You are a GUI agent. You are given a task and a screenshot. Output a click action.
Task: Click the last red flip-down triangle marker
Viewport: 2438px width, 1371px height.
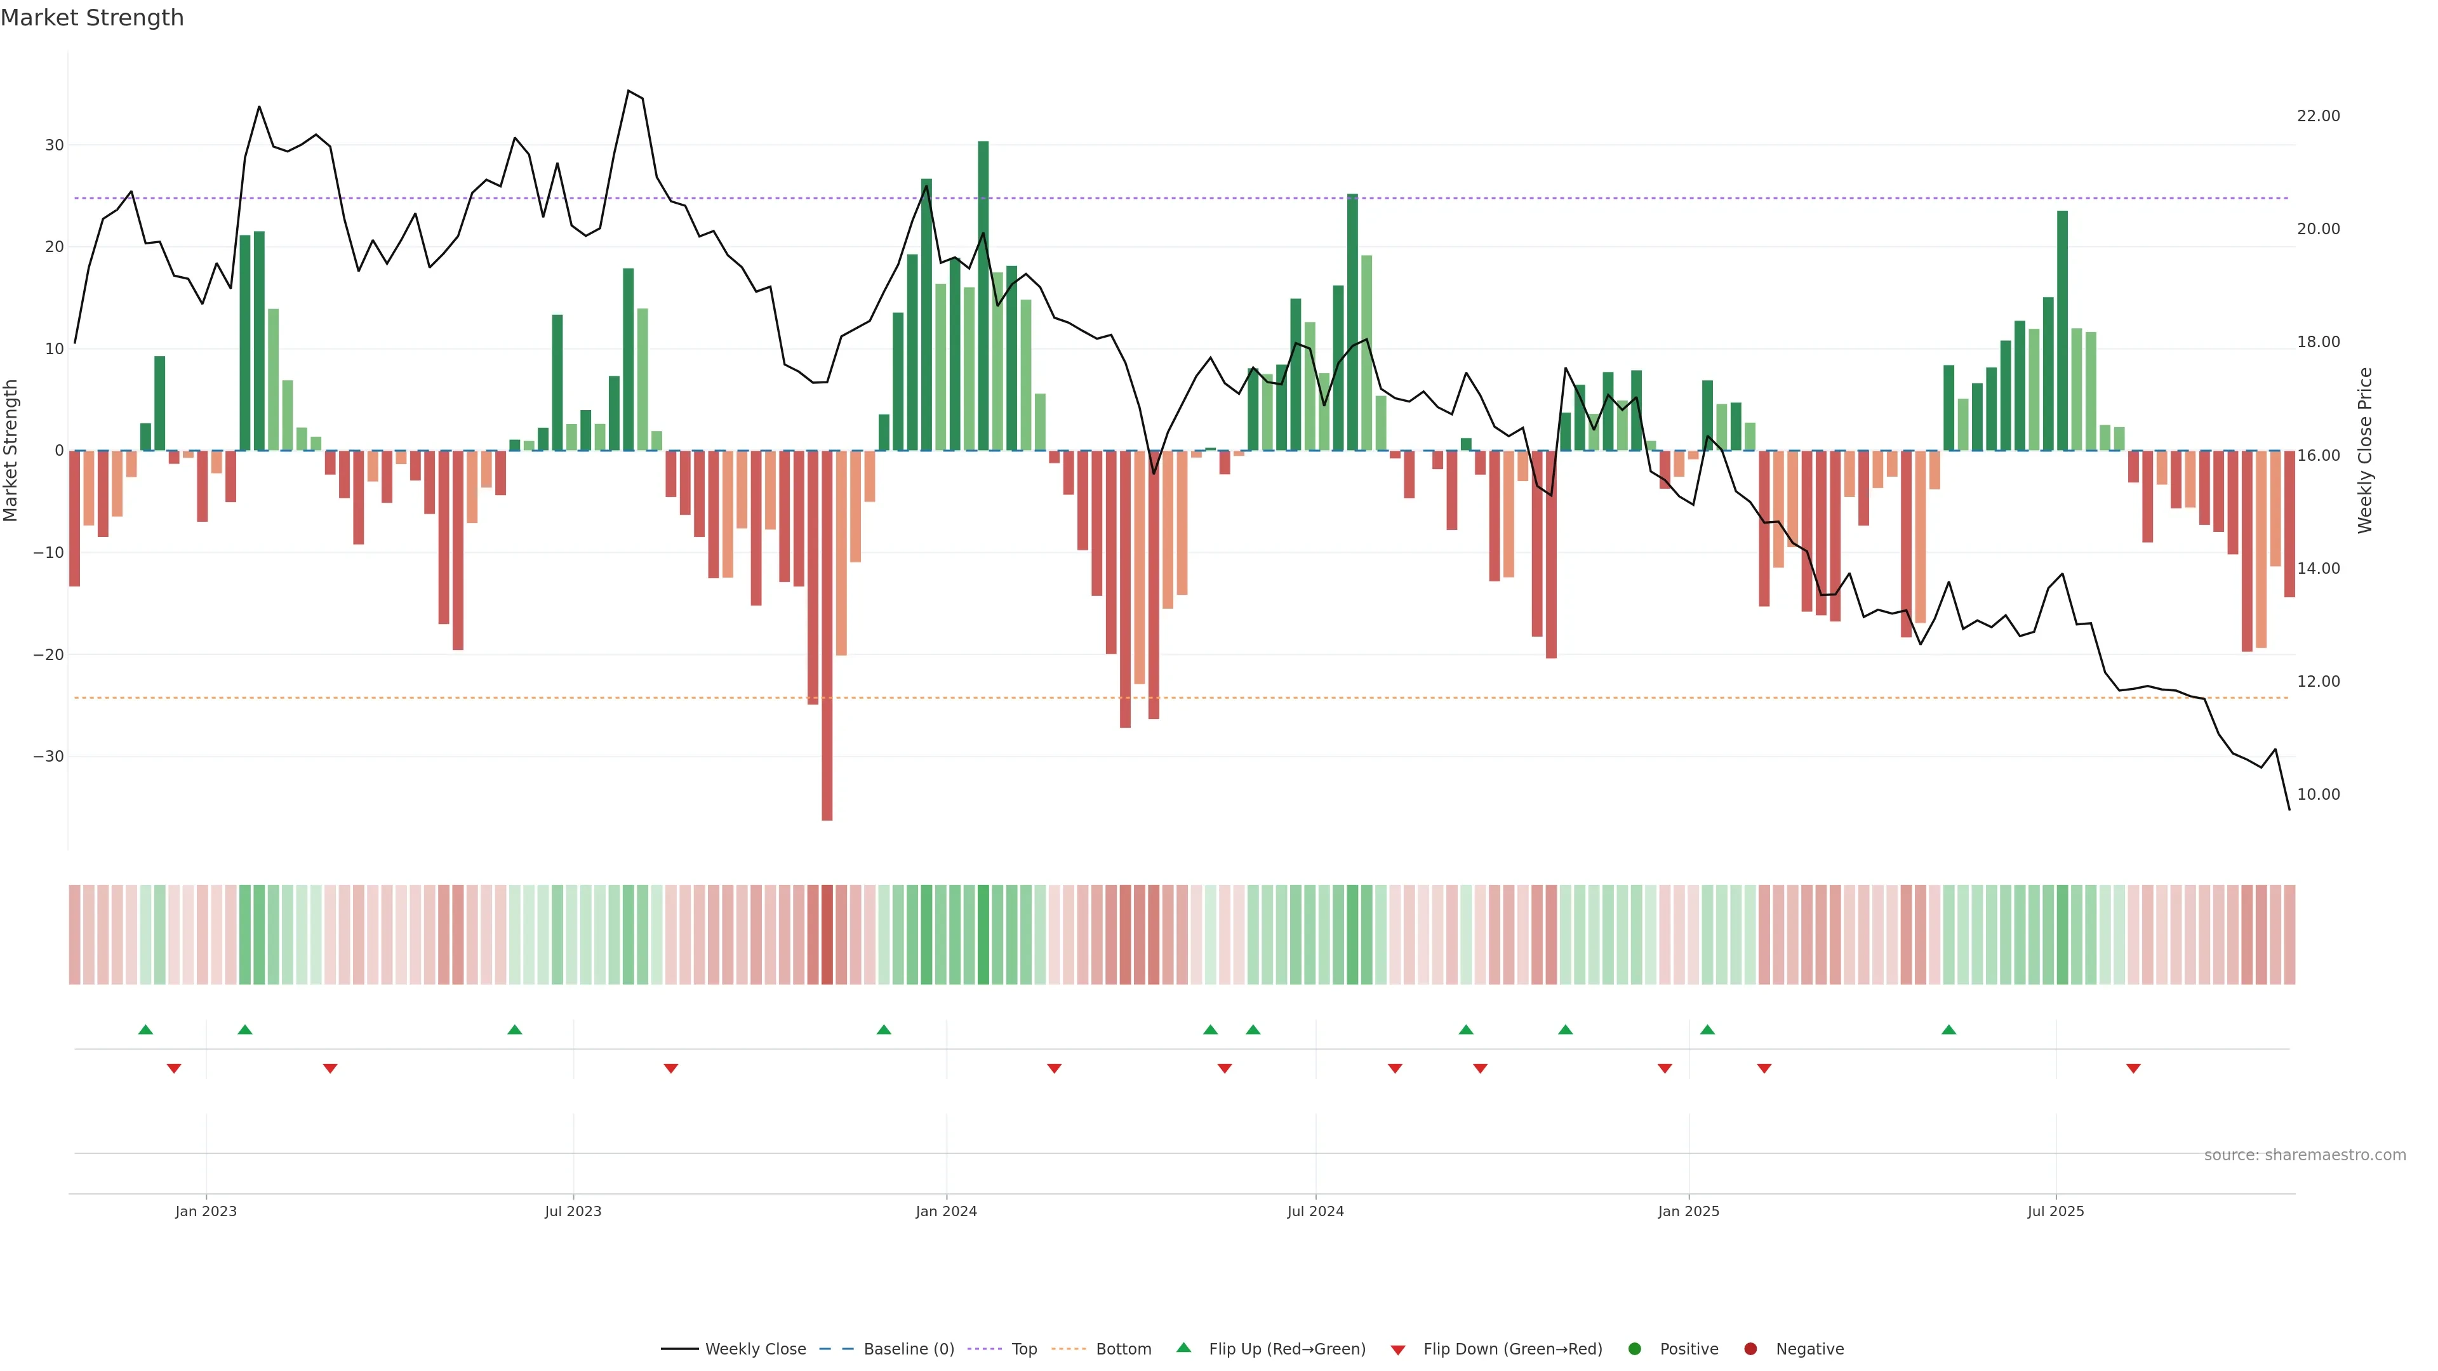(2133, 1068)
